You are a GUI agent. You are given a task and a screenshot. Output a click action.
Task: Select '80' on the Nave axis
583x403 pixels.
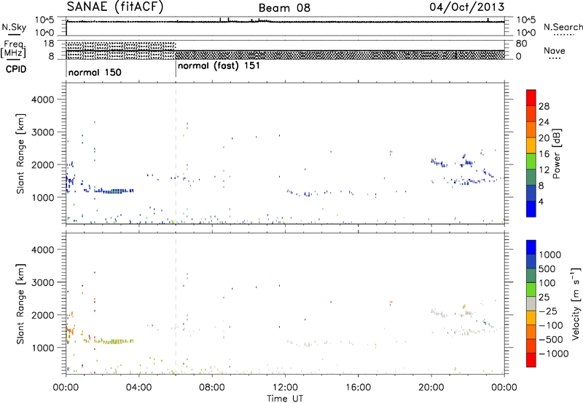[521, 44]
